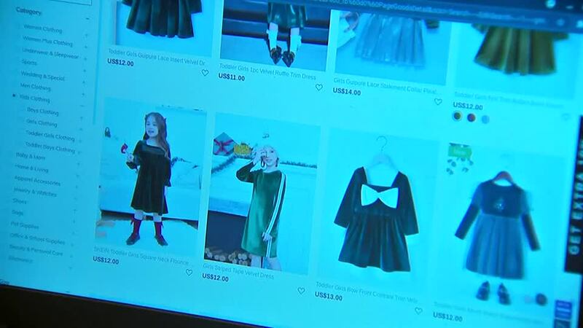Wishlist heart for SHEIN Square Neck Flounce dress

point(189,273)
